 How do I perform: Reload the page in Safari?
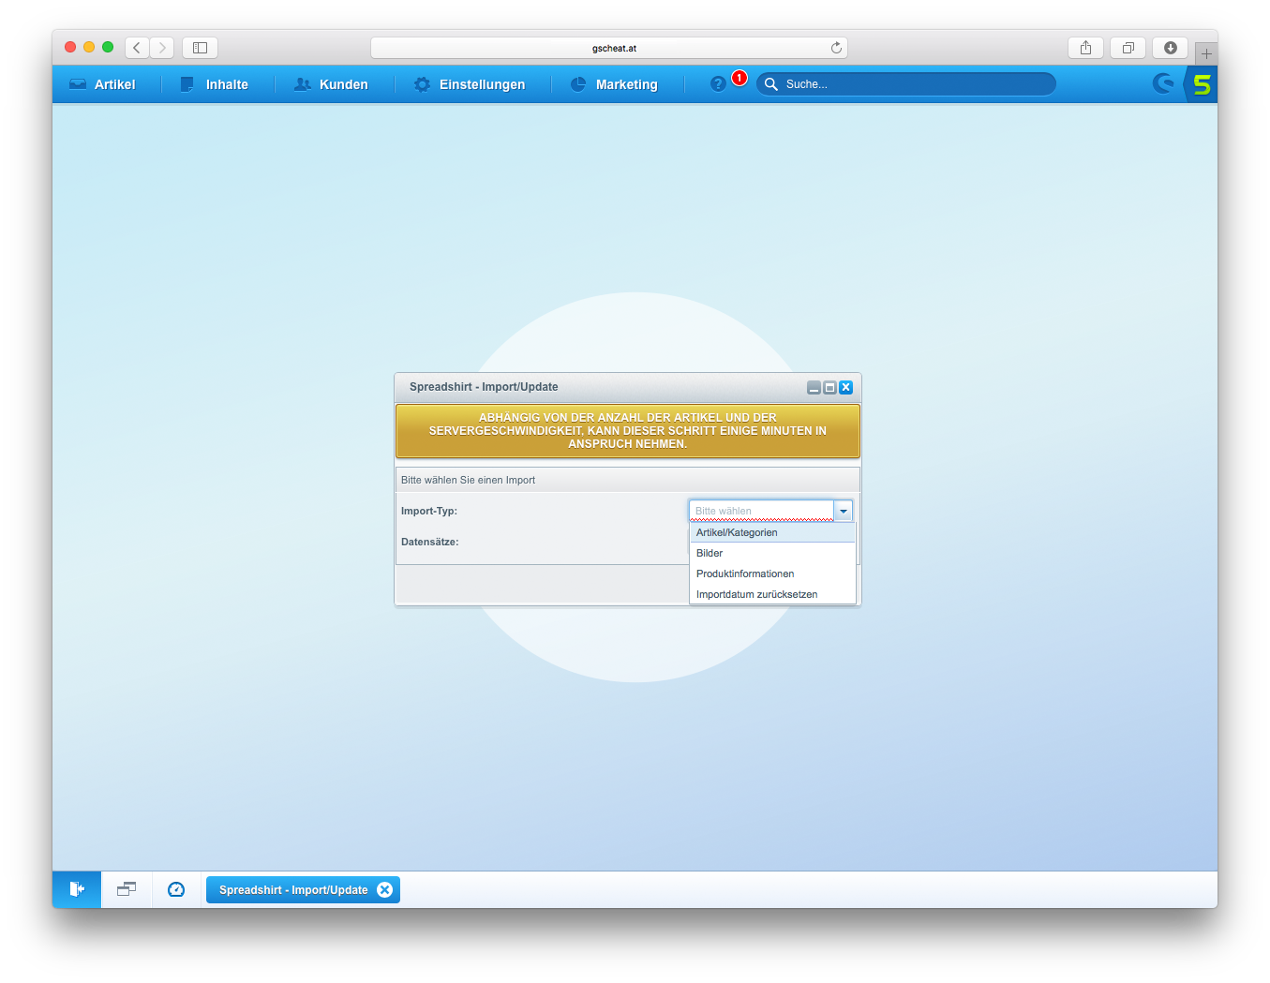coord(836,48)
